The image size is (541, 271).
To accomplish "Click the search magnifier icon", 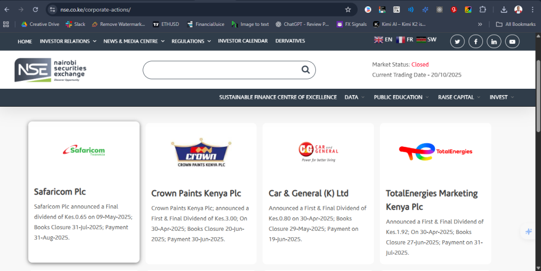I will (305, 70).
